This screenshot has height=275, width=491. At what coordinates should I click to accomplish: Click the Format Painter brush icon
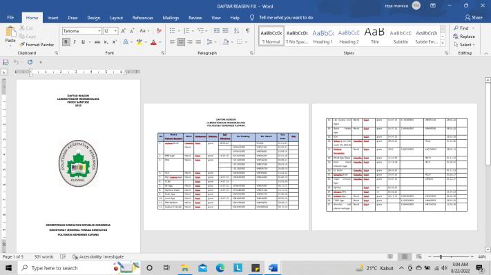point(22,45)
